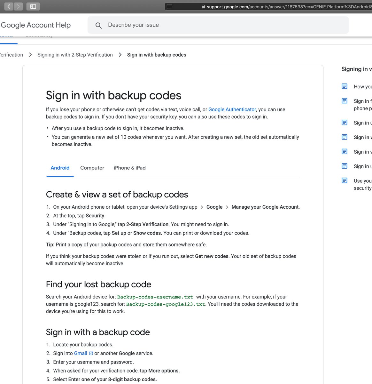Click the "Signing in w" sidebar heading

357,69
